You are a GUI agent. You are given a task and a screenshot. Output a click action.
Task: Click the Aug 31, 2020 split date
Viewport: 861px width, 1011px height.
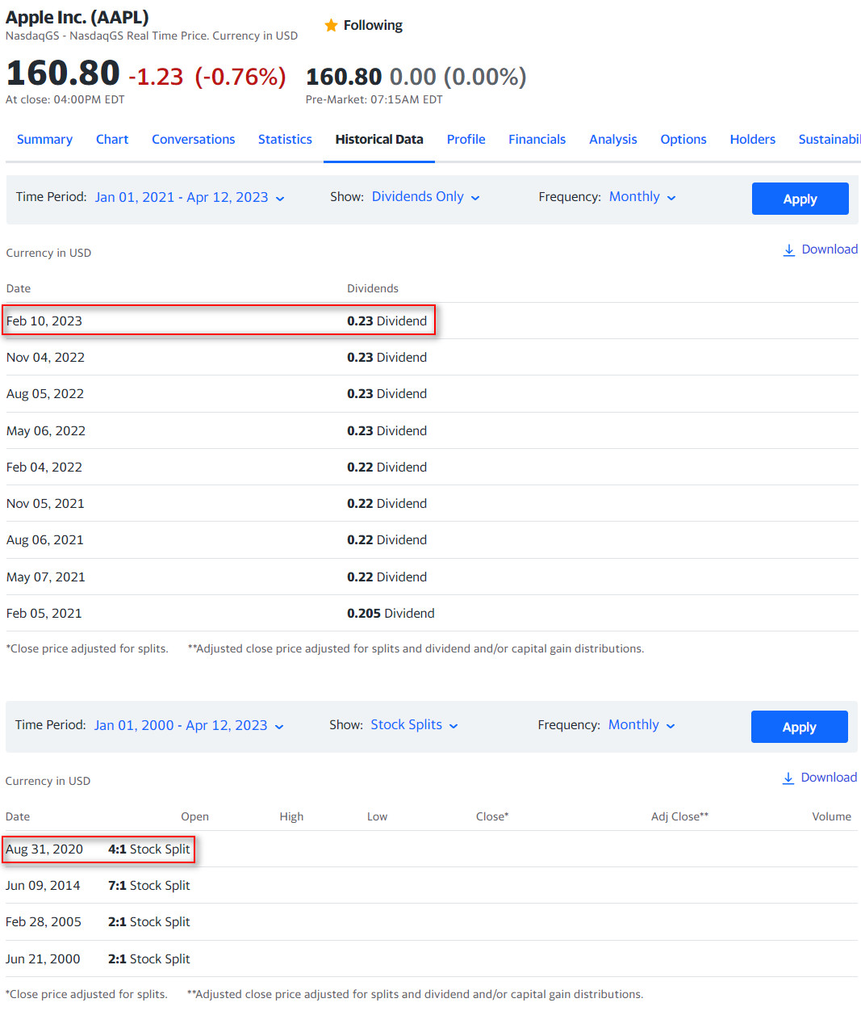click(44, 849)
